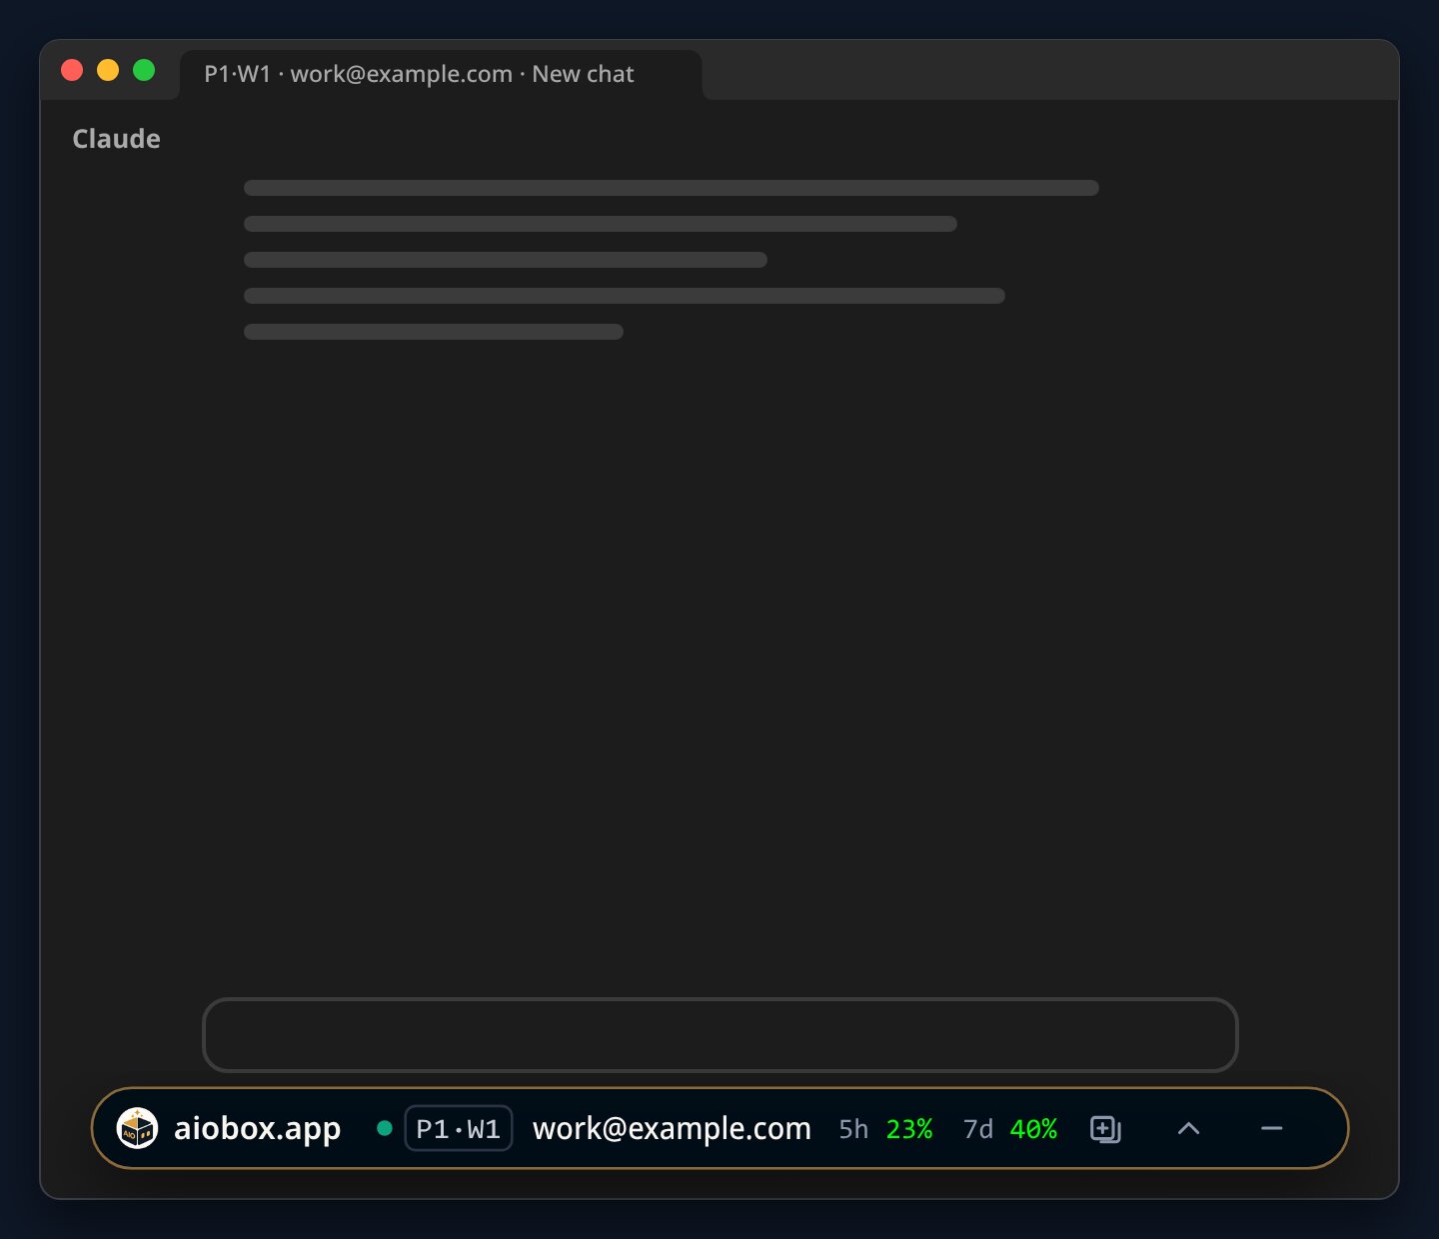
Task: Focus the chat message input box
Action: (720, 1035)
